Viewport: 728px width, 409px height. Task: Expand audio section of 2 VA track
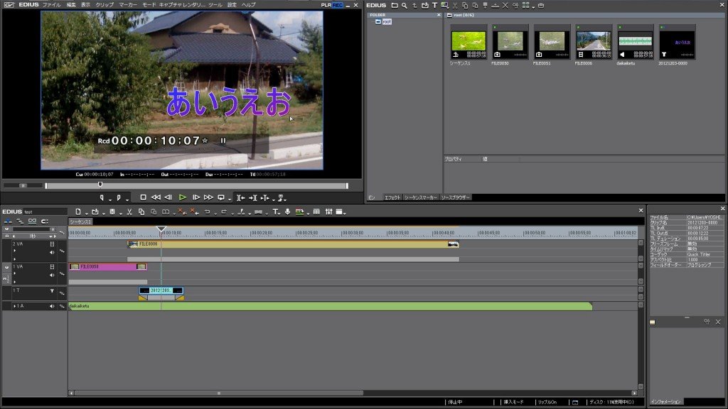[14, 251]
